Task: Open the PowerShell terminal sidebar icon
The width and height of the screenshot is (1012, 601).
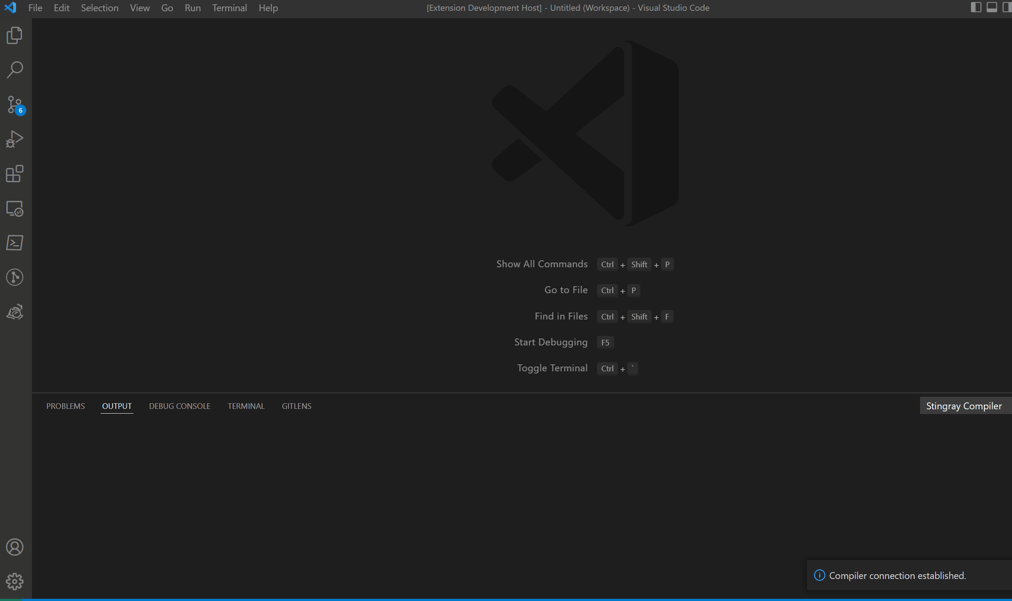Action: tap(15, 243)
